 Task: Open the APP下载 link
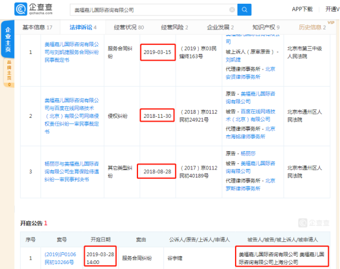tap(302, 9)
